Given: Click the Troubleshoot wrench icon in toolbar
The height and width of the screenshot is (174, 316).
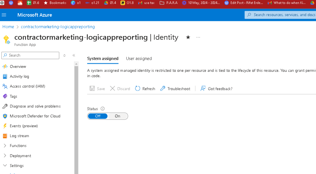Looking at the screenshot, I should pos(163,88).
